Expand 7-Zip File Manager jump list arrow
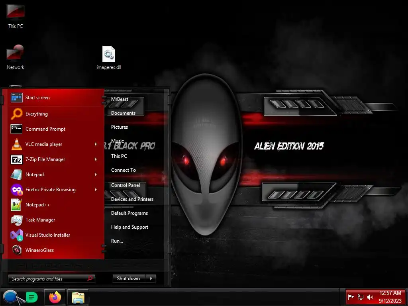Image resolution: width=408 pixels, height=306 pixels. pos(96,159)
